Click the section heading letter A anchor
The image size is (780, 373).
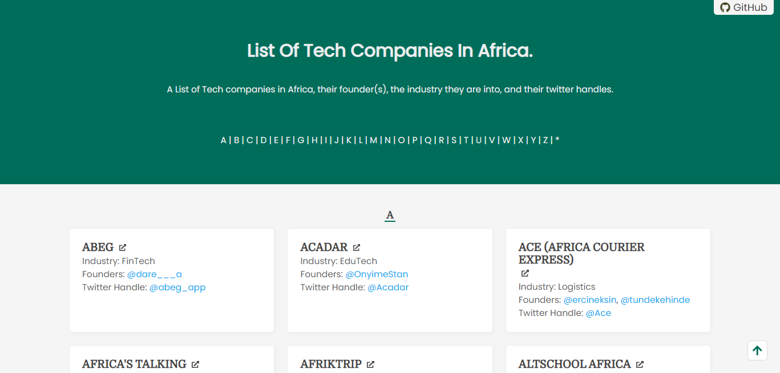pos(390,214)
